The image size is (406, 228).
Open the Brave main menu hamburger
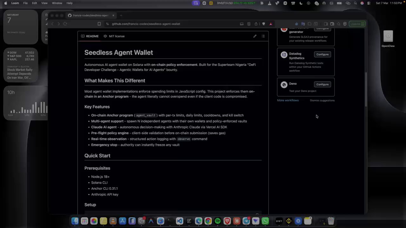[363, 24]
